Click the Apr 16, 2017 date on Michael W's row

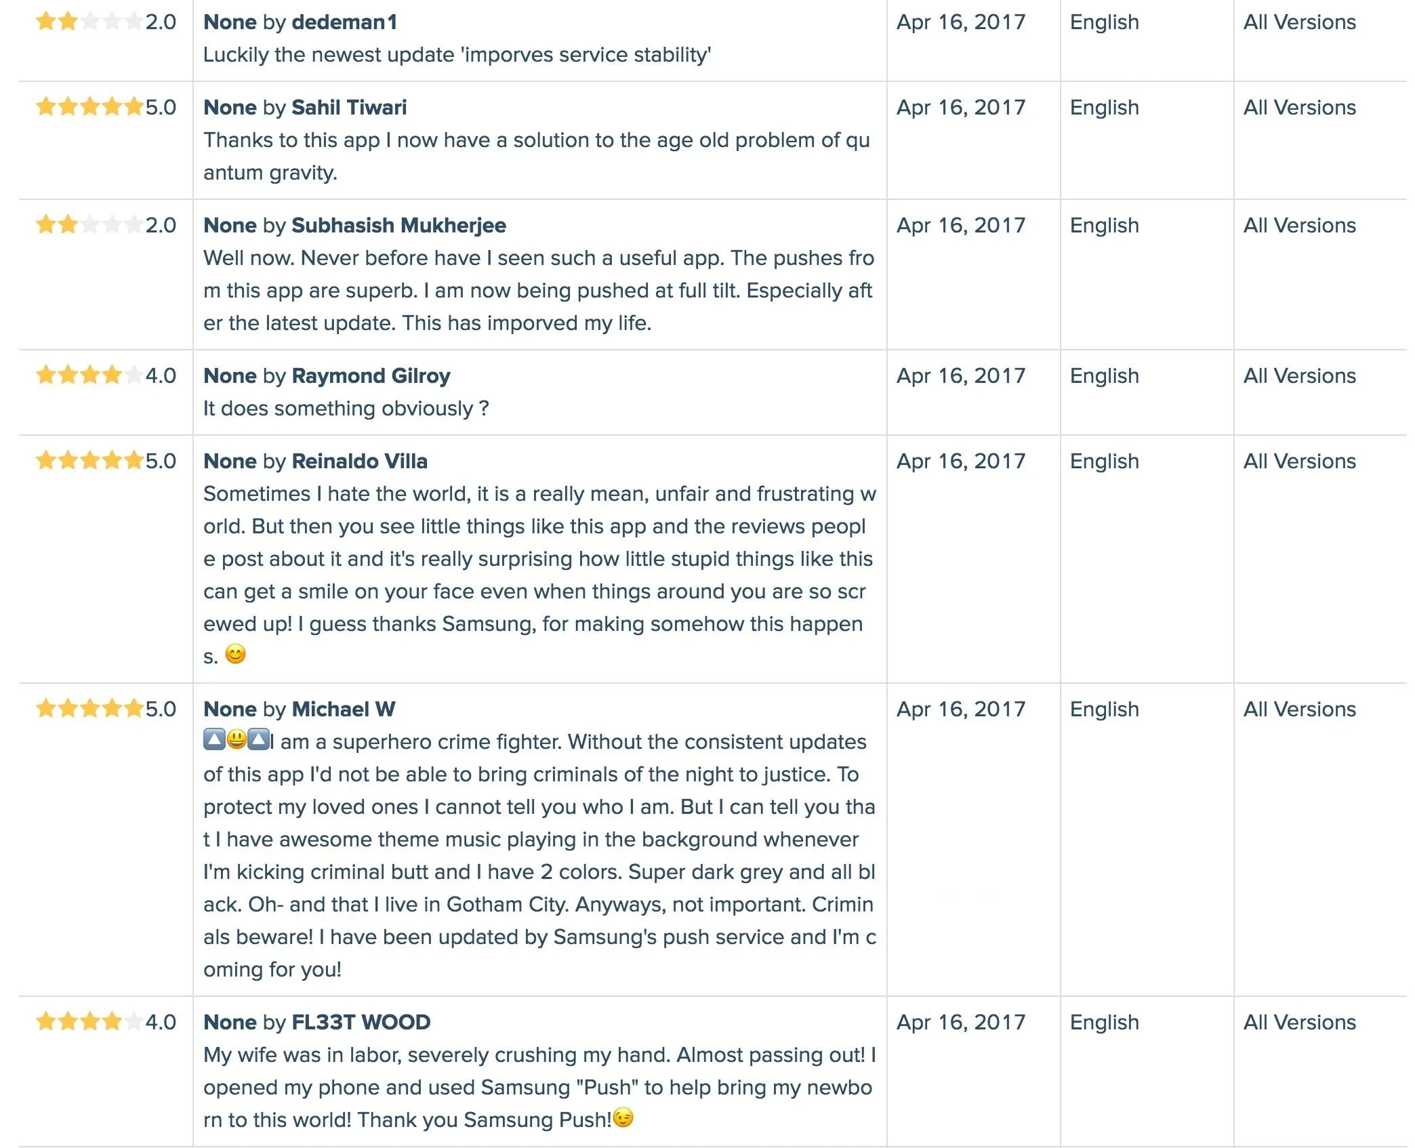[960, 709]
